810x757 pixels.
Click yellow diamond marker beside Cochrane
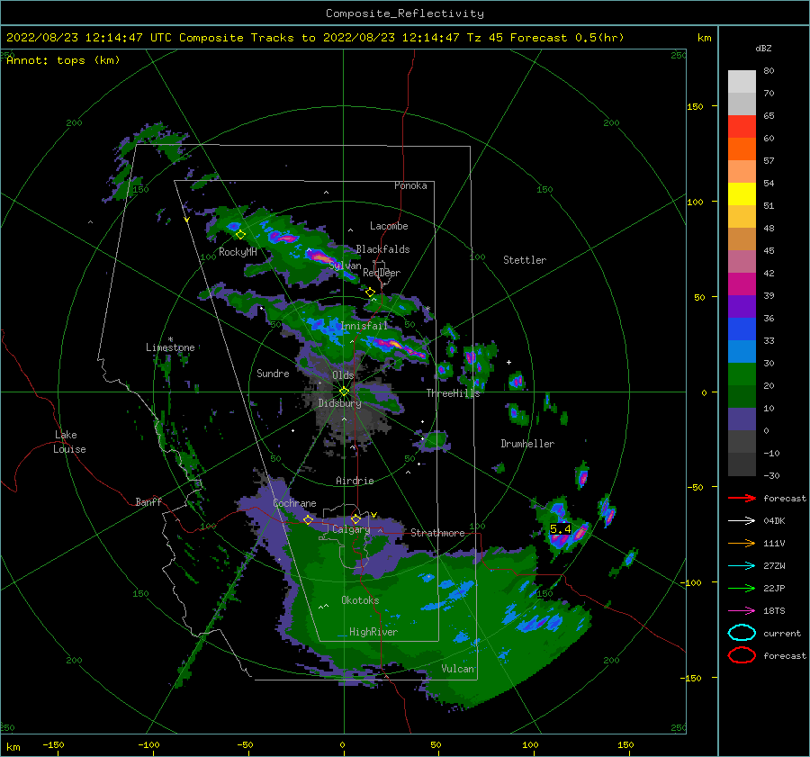click(x=308, y=520)
